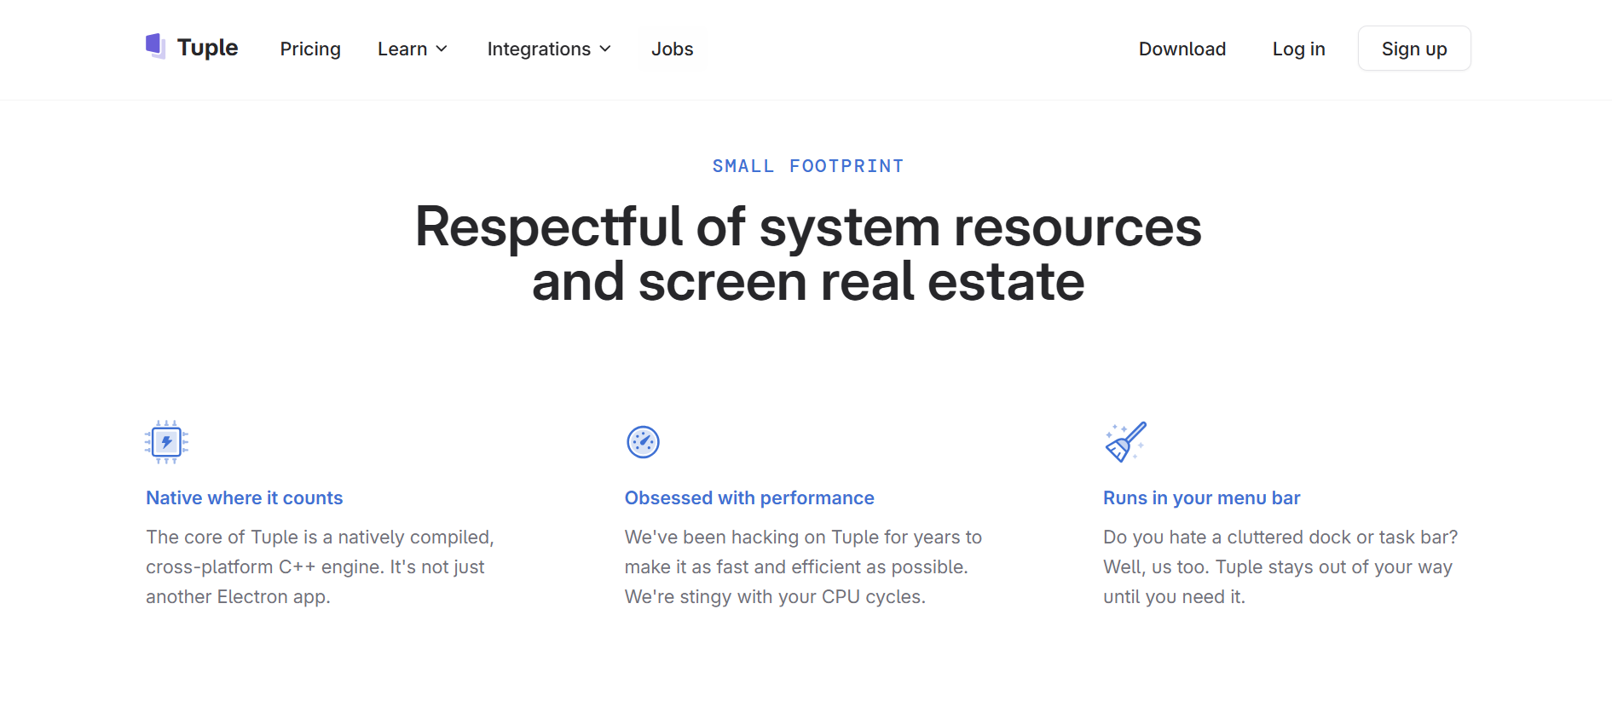Click the CPU chip lightning icon
Screen dimensions: 1612x707
point(166,442)
